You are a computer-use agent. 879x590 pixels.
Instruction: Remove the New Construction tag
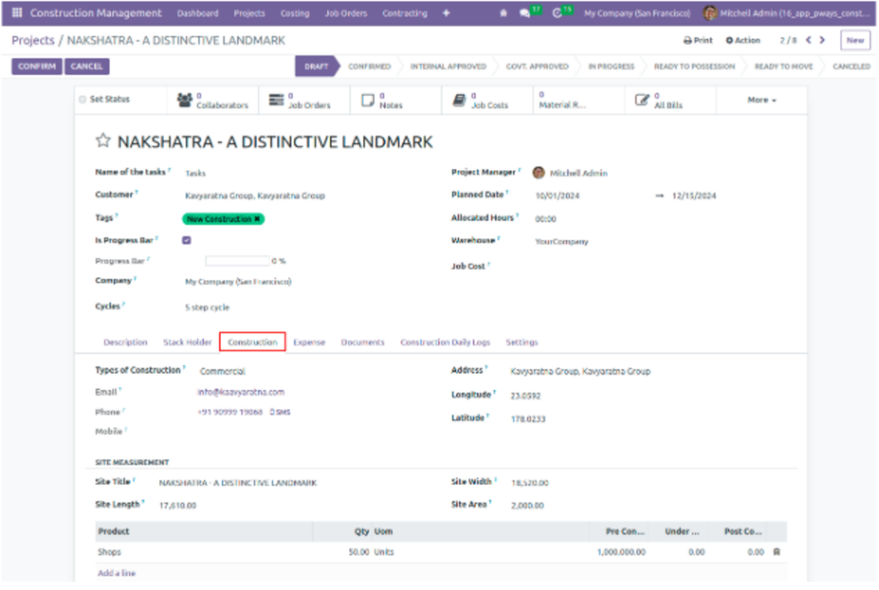click(x=257, y=219)
